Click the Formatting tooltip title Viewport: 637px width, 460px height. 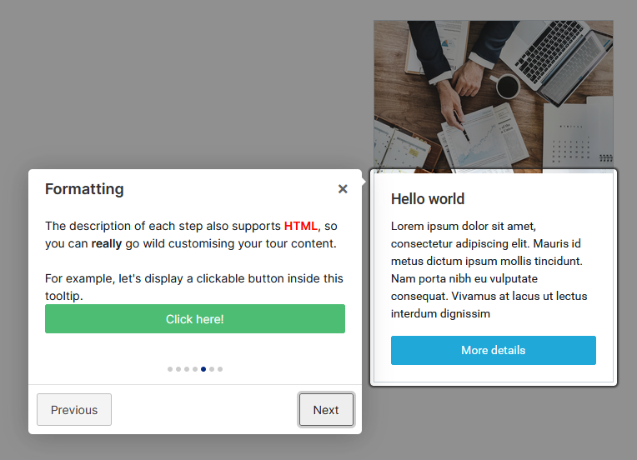coord(84,189)
